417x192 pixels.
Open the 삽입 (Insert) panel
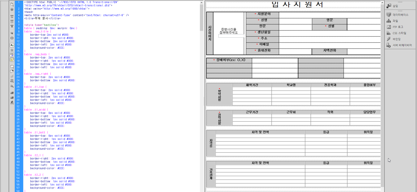tap(393, 6)
